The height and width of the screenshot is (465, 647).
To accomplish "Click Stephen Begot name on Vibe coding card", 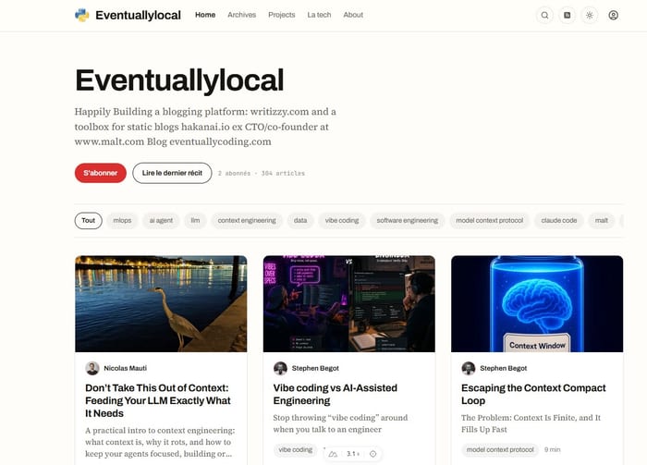I will click(x=315, y=368).
